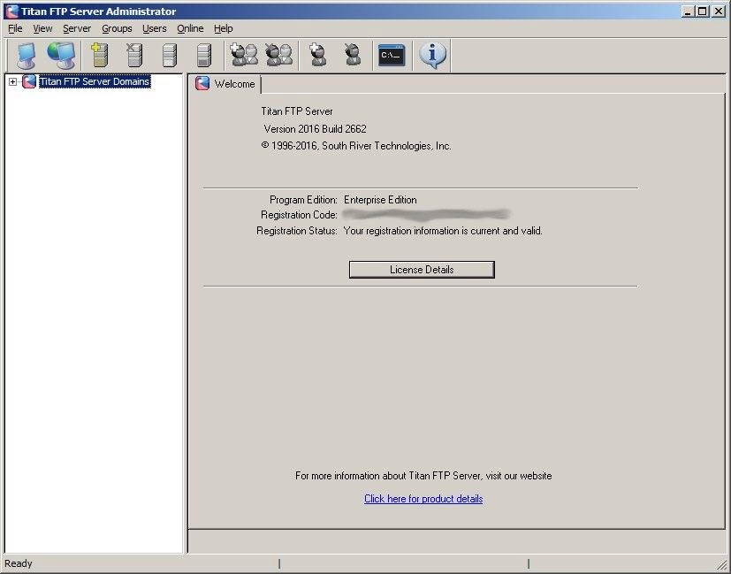Click the server icon with dark base
Screen dimensions: 731x574
[203, 56]
